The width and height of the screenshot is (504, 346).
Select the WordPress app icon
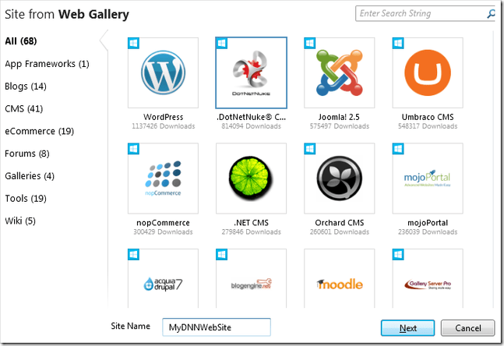click(163, 72)
